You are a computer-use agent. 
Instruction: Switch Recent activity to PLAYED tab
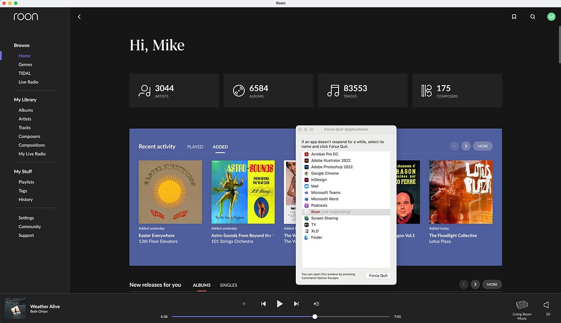[195, 147]
